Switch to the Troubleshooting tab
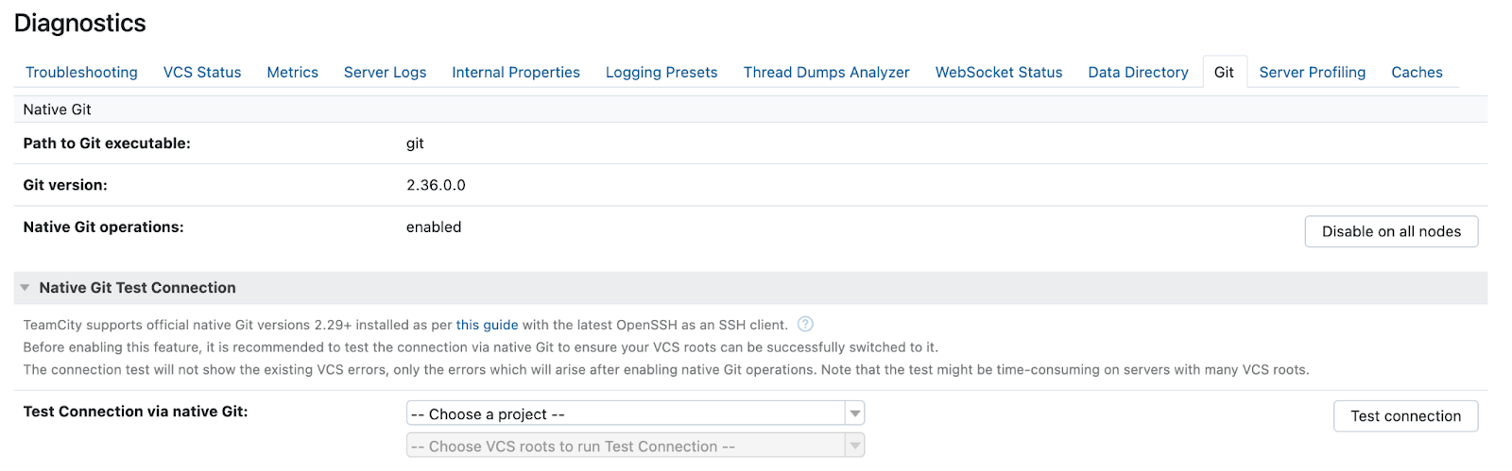Image resolution: width=1512 pixels, height=471 pixels. pos(81,72)
